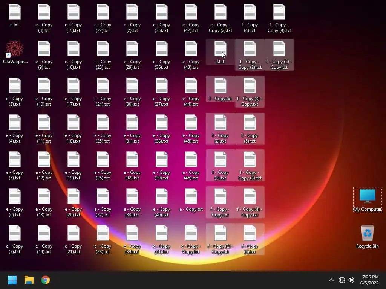Select the e - Copy (26).txt file
The height and width of the screenshot is (289, 386).
point(103,166)
